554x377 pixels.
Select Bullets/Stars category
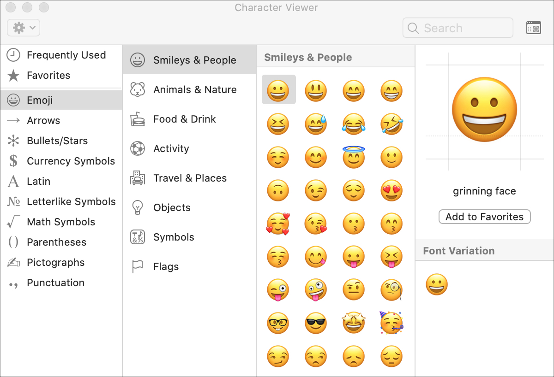(61, 141)
